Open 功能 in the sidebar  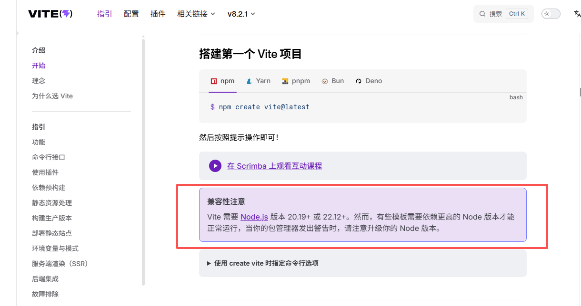[x=39, y=142]
